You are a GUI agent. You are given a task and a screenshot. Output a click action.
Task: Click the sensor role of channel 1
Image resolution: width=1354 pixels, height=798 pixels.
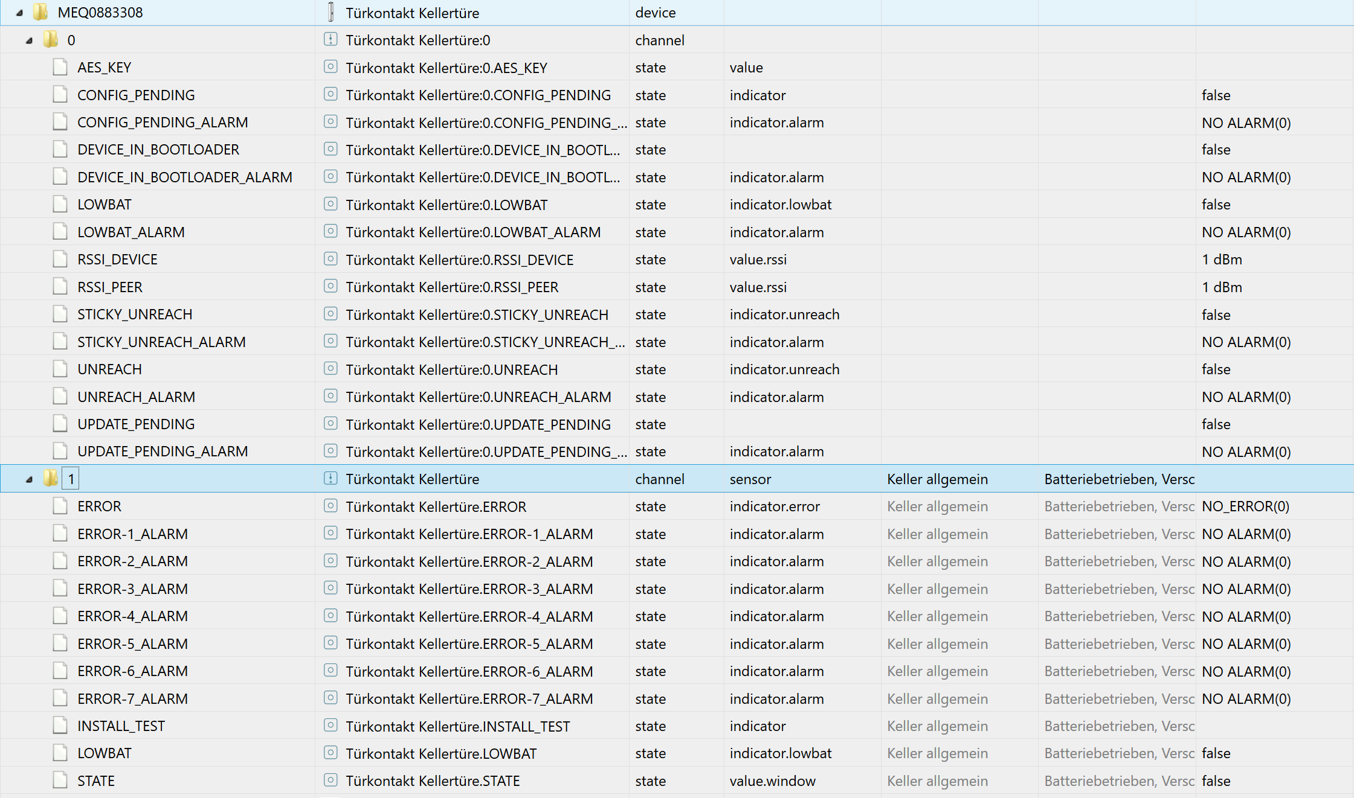tap(750, 479)
